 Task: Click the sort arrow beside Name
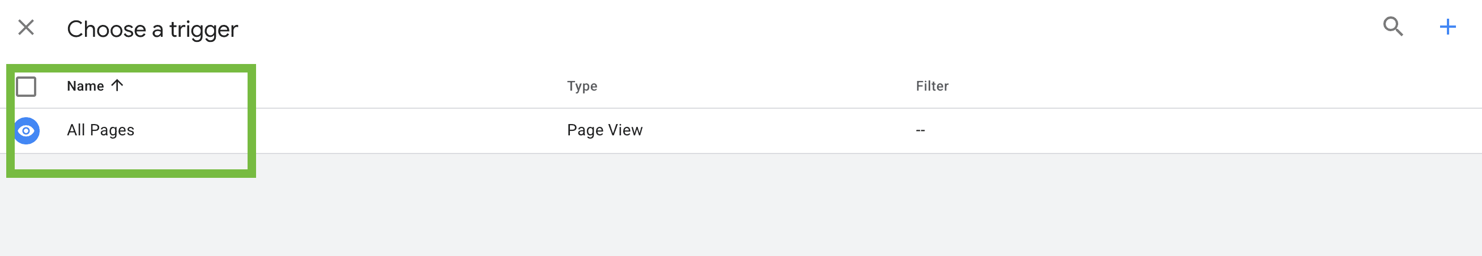(117, 86)
